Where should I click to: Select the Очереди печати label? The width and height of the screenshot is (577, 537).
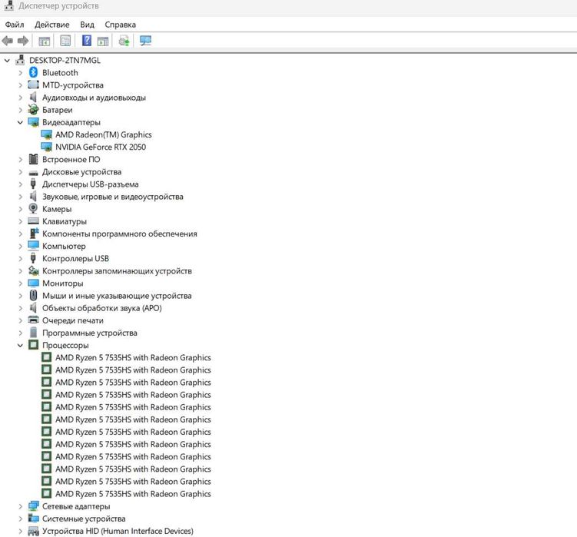coord(73,320)
